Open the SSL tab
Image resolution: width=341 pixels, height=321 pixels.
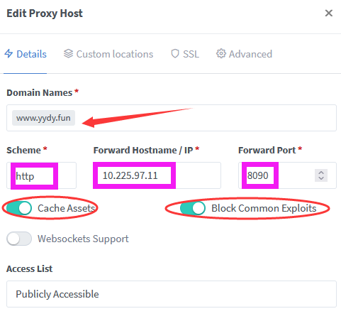coord(185,54)
